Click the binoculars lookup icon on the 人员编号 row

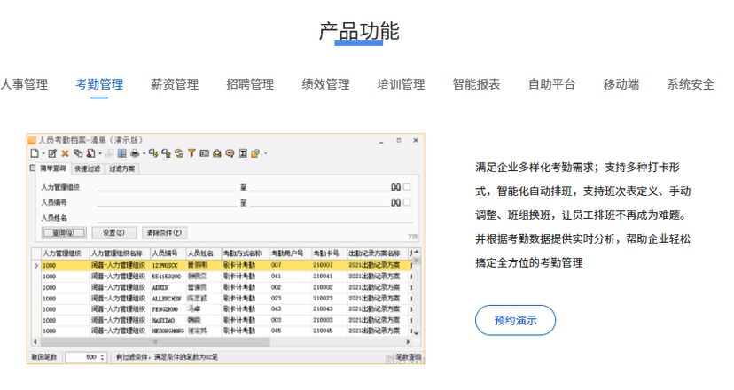click(395, 202)
